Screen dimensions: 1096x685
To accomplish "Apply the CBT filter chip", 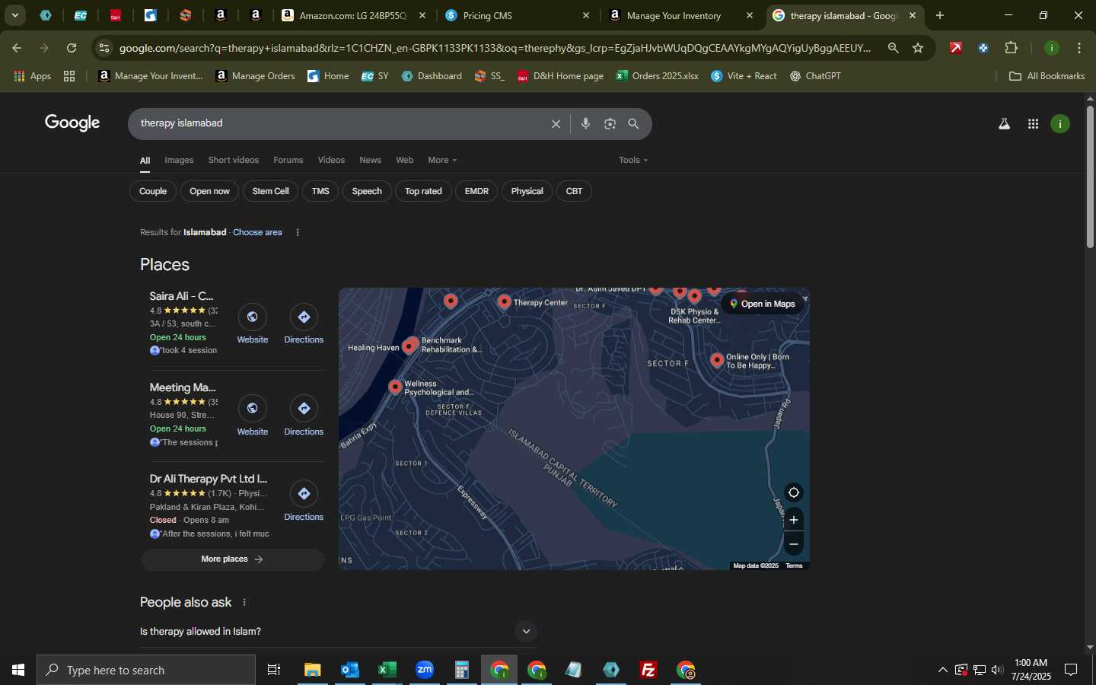I will tap(574, 191).
